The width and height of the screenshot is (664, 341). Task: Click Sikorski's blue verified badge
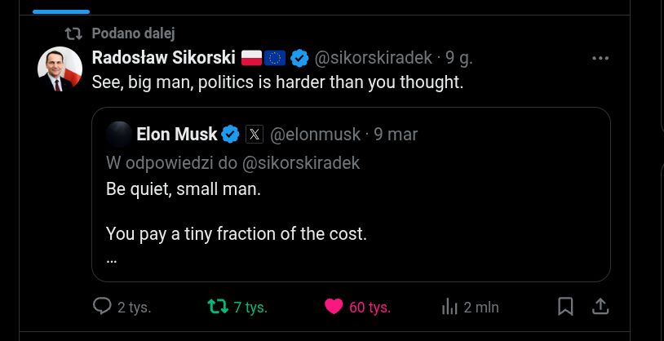point(299,58)
